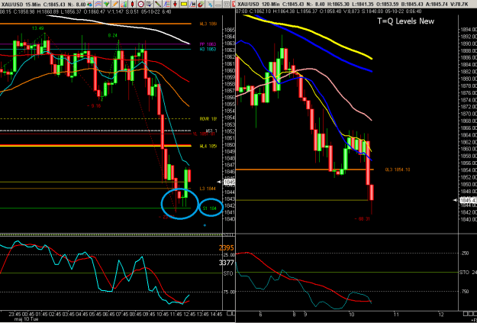Click the YL 1851 level label
Image resolution: width=477 pixels, height=323 pixels.
coord(205,134)
